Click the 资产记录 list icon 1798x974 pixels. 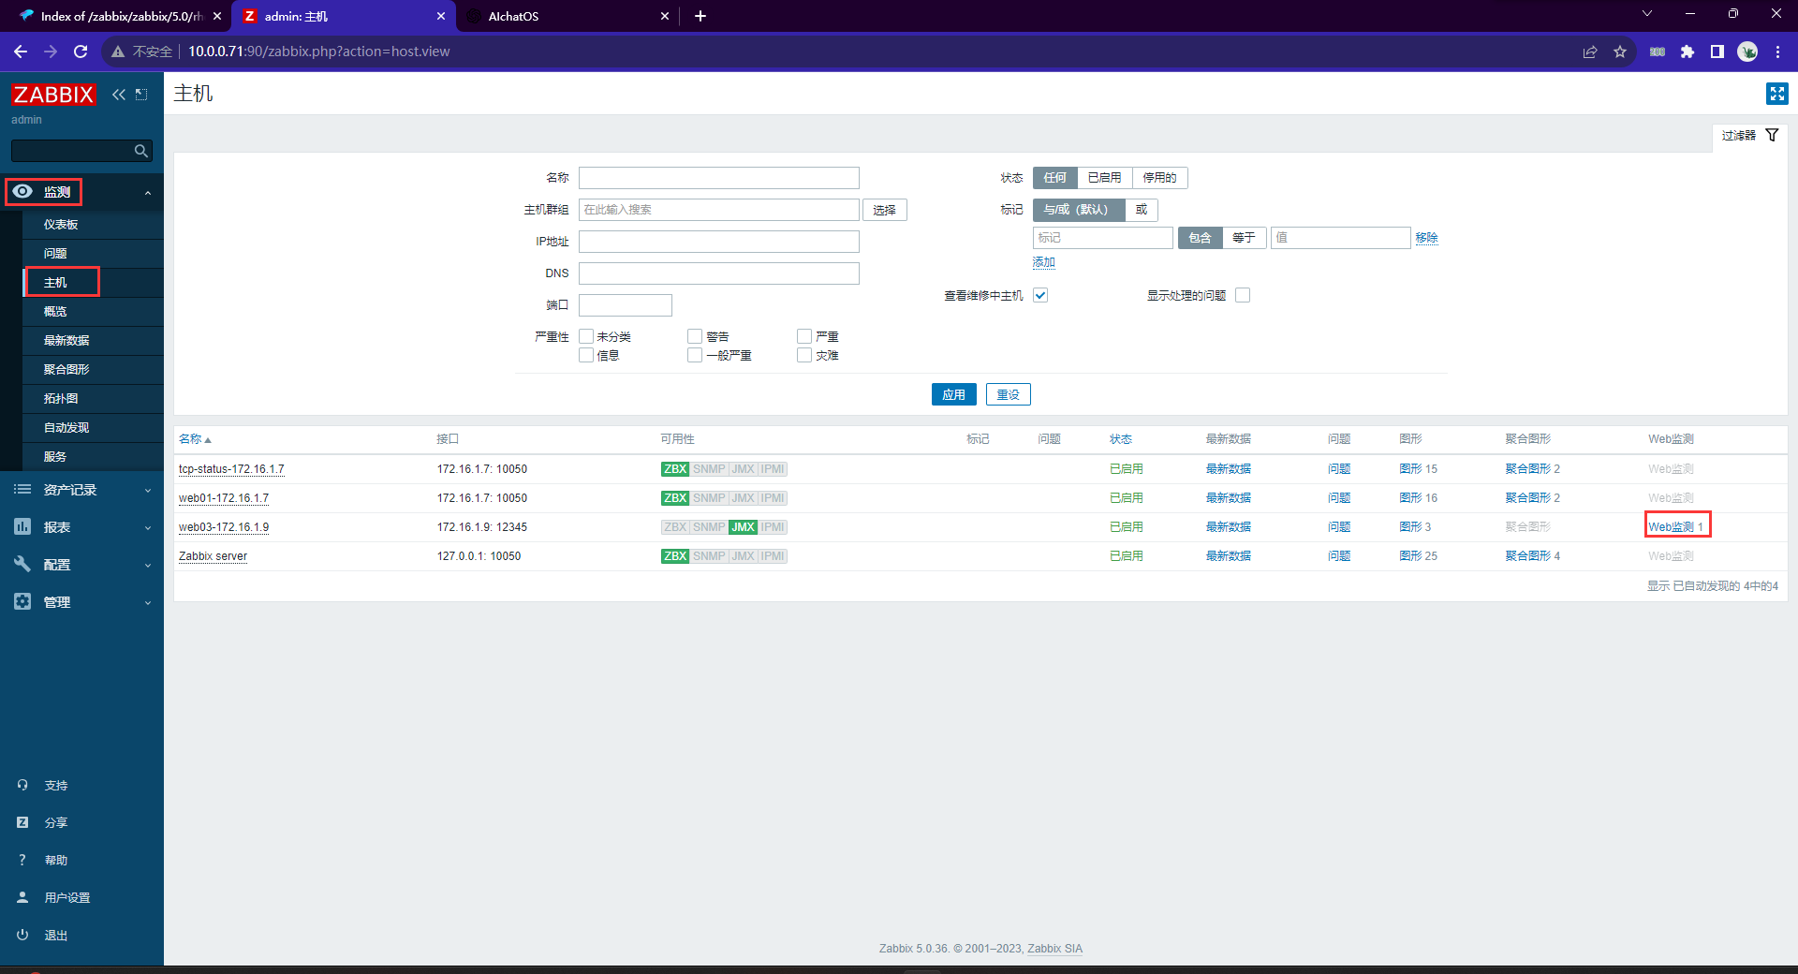tap(22, 490)
